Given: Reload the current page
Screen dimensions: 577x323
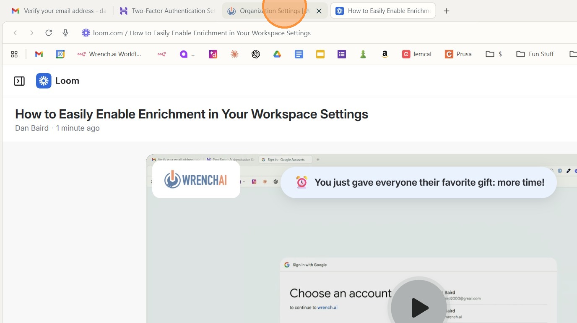Looking at the screenshot, I should (x=49, y=33).
